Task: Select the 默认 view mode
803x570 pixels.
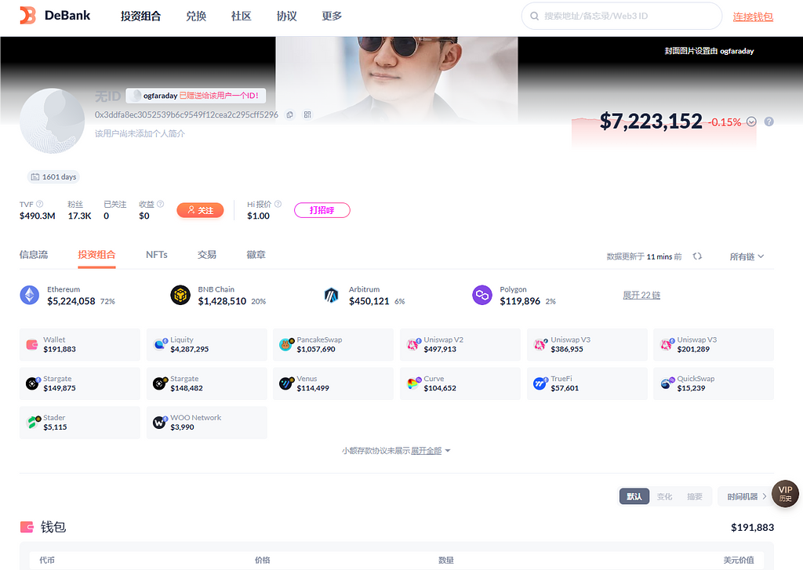Action: tap(634, 496)
